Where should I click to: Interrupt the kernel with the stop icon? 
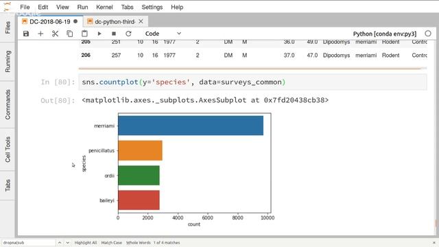pos(114,34)
